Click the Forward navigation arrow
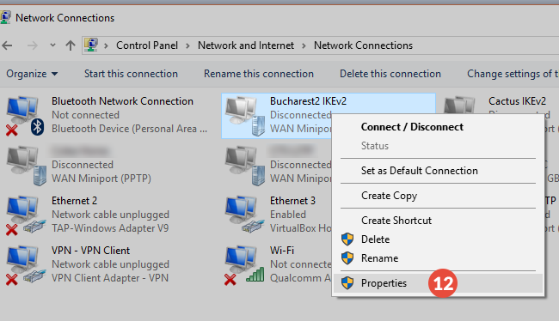 (x=33, y=45)
